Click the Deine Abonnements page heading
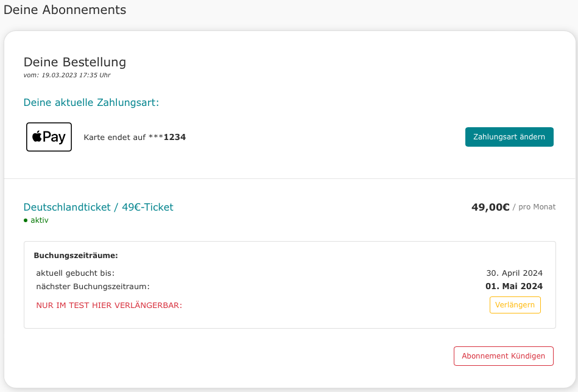This screenshot has height=392, width=578. click(65, 10)
